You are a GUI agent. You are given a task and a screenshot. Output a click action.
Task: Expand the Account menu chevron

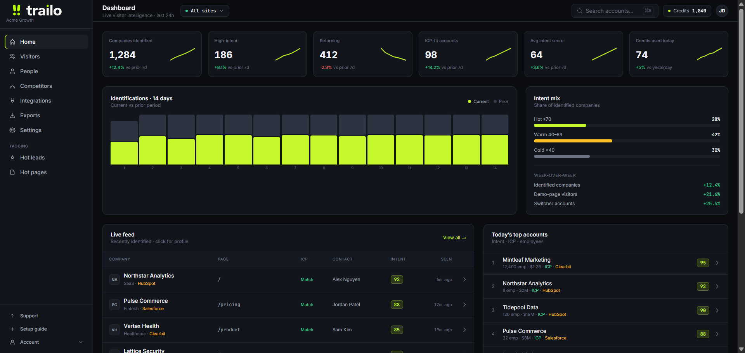coord(81,342)
